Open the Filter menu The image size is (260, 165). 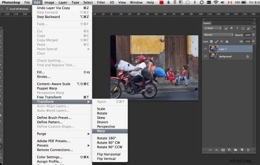coord(101,3)
